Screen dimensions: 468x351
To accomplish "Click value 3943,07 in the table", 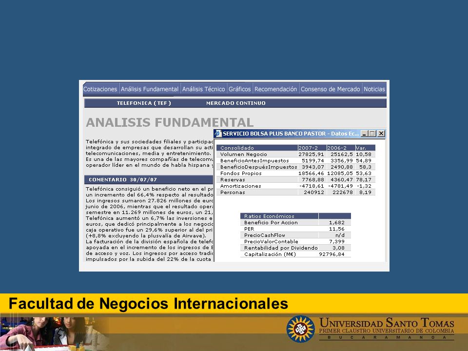I will [x=313, y=167].
